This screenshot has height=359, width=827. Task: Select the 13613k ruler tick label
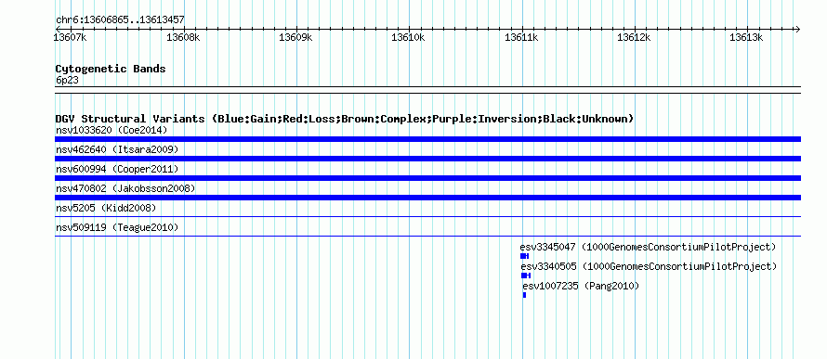pyautogui.click(x=746, y=37)
